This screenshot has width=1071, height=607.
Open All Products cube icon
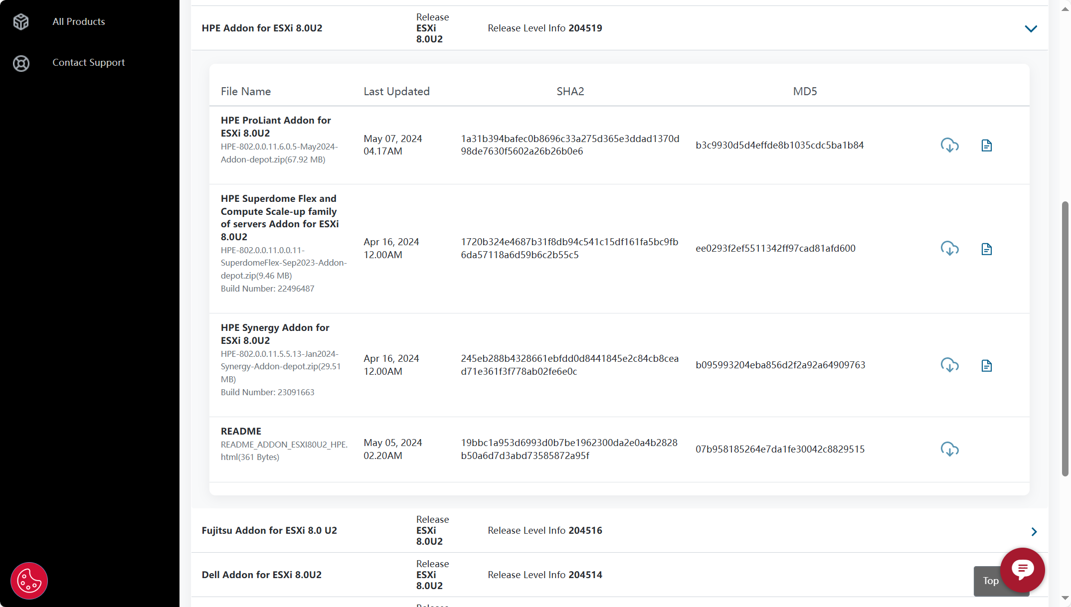click(x=21, y=21)
